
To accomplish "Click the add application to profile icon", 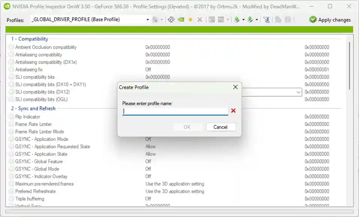I will [212, 20].
